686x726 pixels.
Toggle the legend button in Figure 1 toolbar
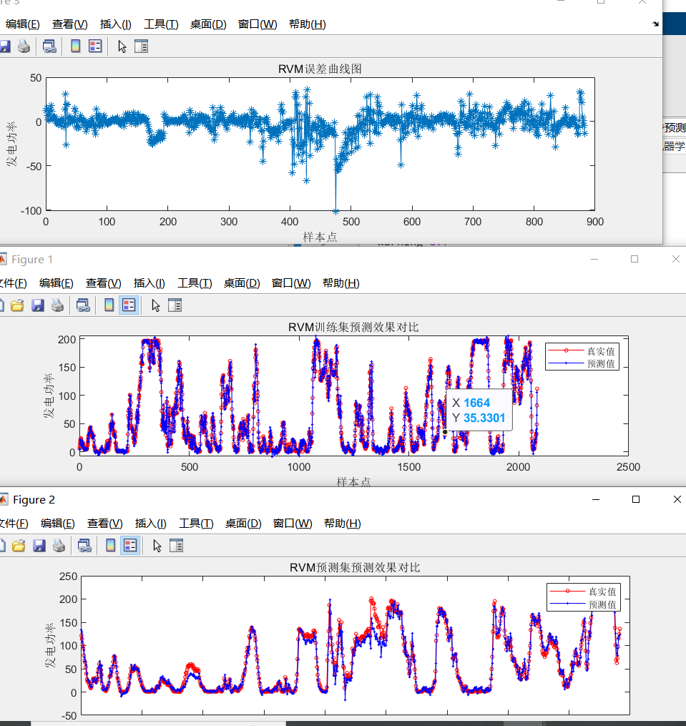point(129,305)
